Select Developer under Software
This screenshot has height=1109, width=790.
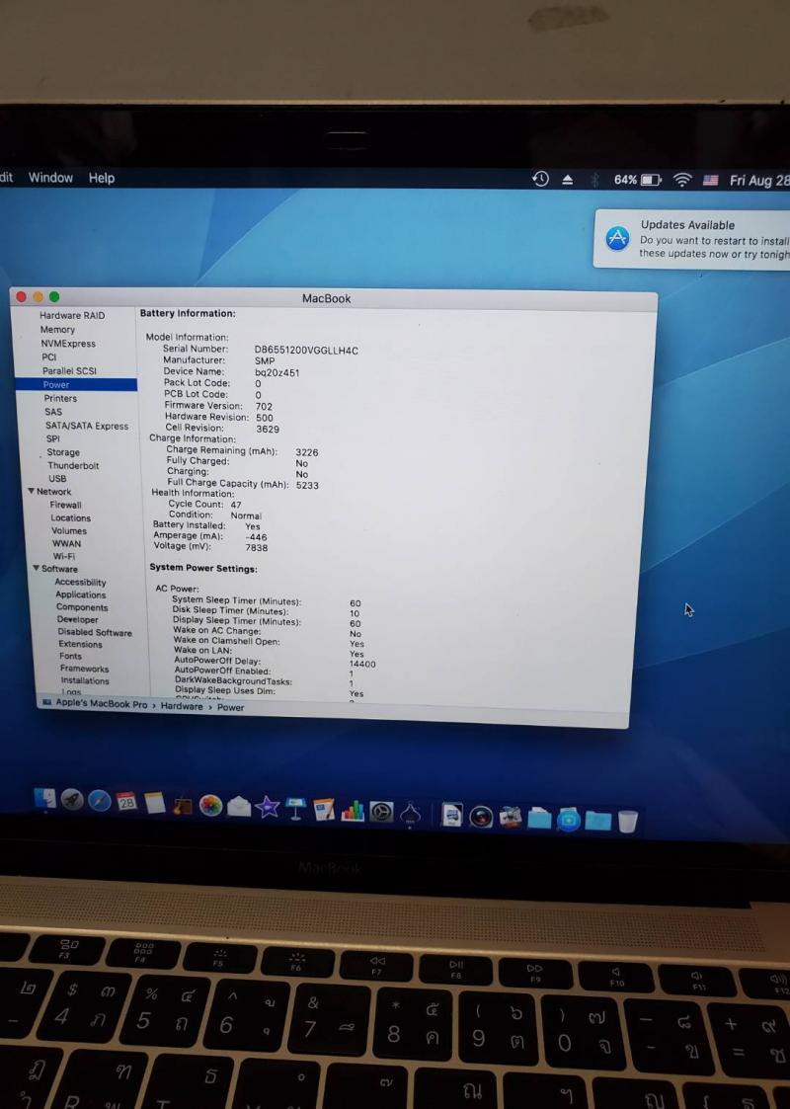[77, 619]
